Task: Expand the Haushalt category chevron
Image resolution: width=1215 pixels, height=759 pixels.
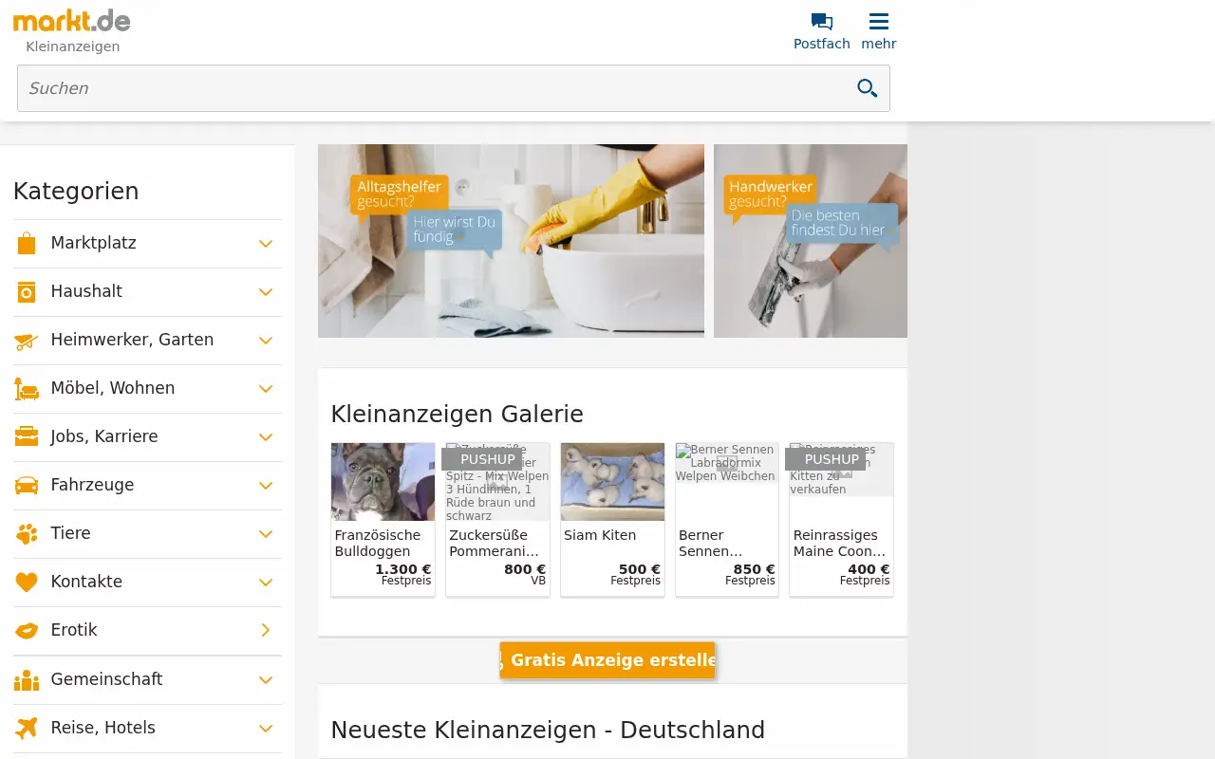Action: (x=266, y=292)
